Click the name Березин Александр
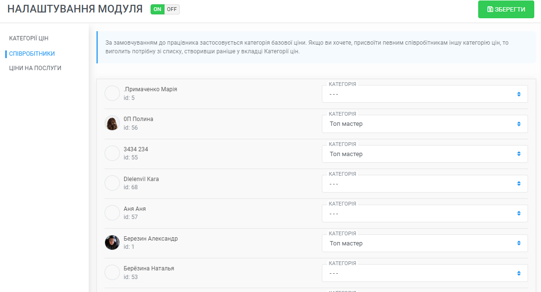 point(151,238)
